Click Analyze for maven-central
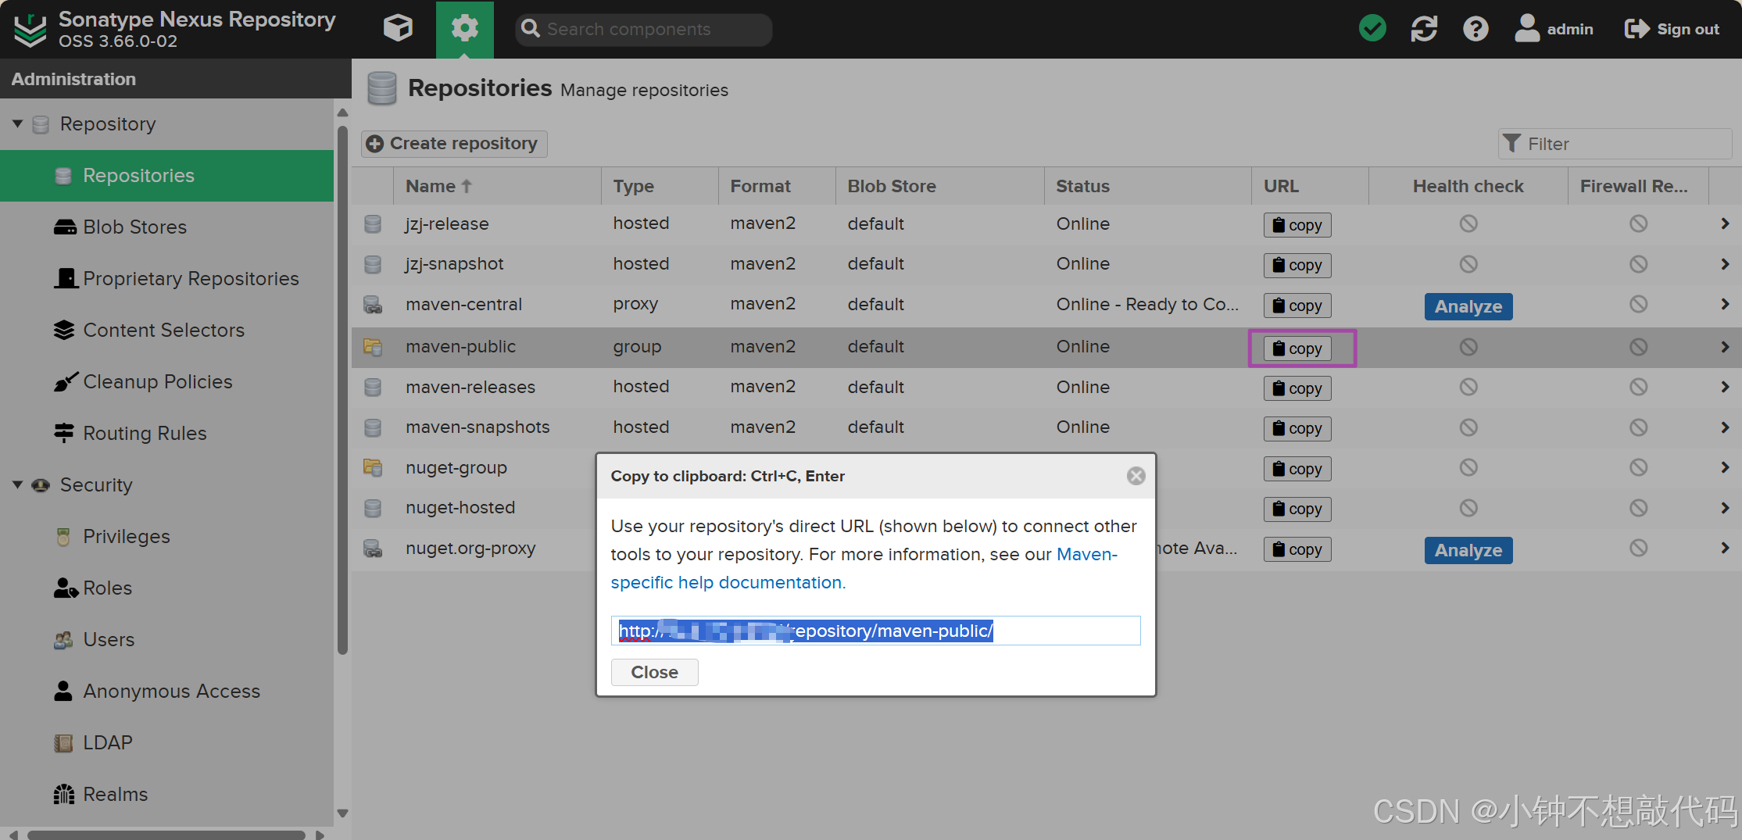Screen dimensions: 1742x840 (1468, 306)
